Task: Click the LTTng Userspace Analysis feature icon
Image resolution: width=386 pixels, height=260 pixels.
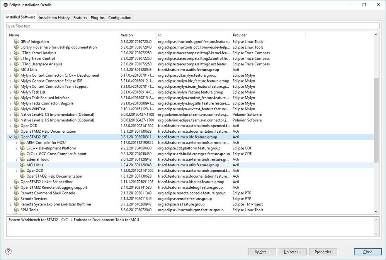Action: pyautogui.click(x=17, y=64)
